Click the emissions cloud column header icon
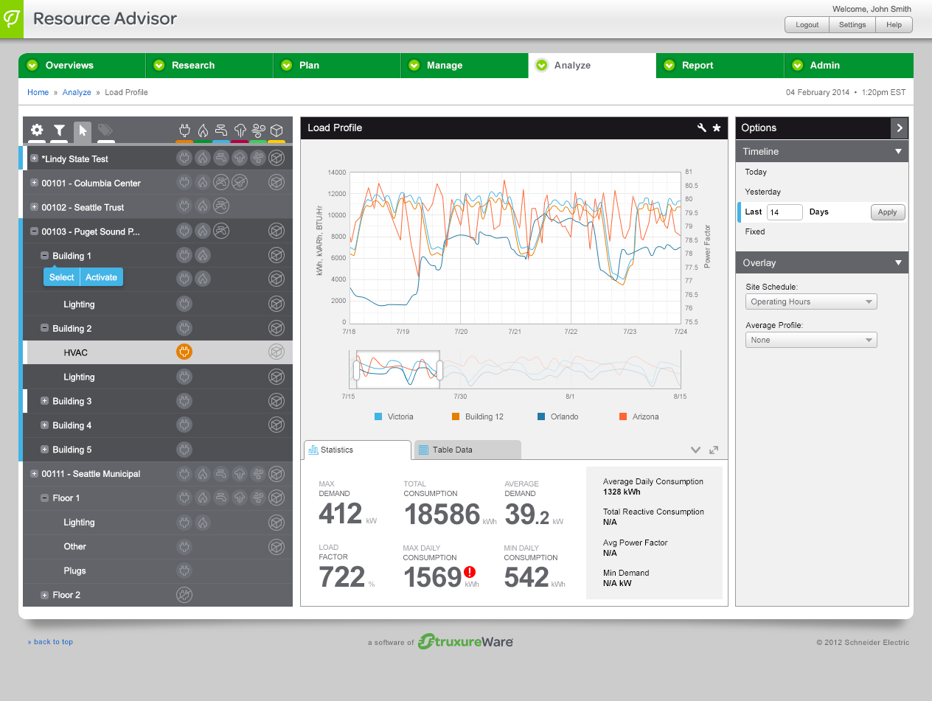The height and width of the screenshot is (701, 932). [x=240, y=130]
